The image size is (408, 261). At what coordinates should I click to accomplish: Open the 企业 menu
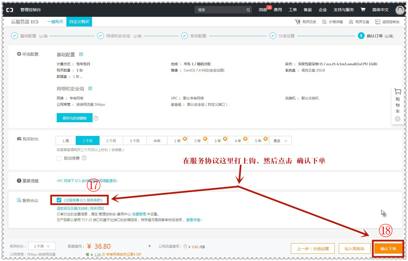coord(323,10)
